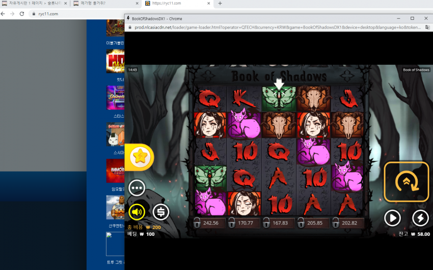Image resolution: width=433 pixels, height=270 pixels.
Task: Open bet settings dollar coin icon
Action: click(x=160, y=212)
